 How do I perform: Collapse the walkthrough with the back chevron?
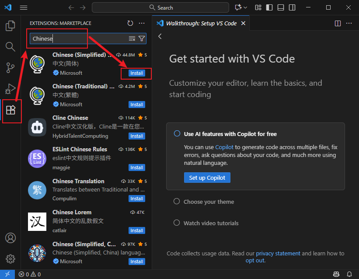point(160,36)
